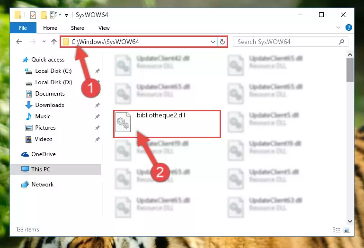Open Videos in the sidebar

[44, 139]
